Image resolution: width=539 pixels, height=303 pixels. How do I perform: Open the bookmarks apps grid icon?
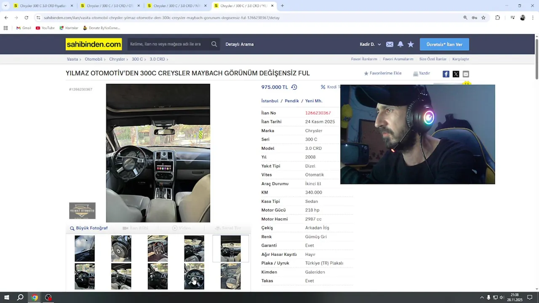pyautogui.click(x=5, y=28)
